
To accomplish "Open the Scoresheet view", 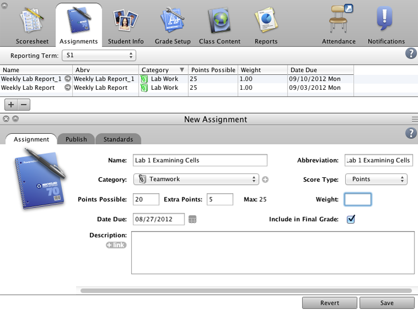I will (31, 26).
